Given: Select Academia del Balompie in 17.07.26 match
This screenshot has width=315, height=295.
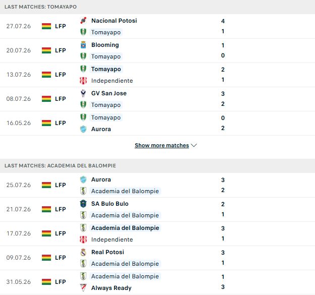Looking at the screenshot, I should click(125, 228).
